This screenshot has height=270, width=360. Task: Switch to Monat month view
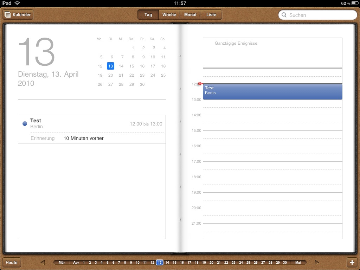190,15
